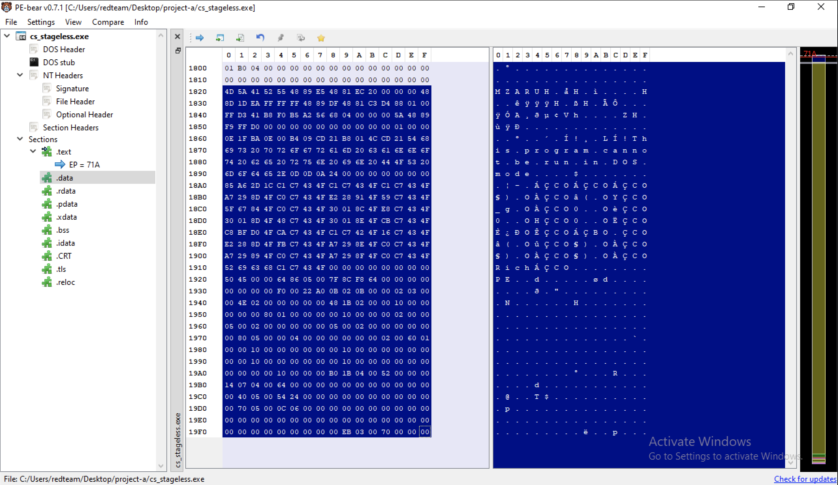The width and height of the screenshot is (838, 485).
Task: Click hex byte 4D at offset 1820
Action: click(x=229, y=91)
